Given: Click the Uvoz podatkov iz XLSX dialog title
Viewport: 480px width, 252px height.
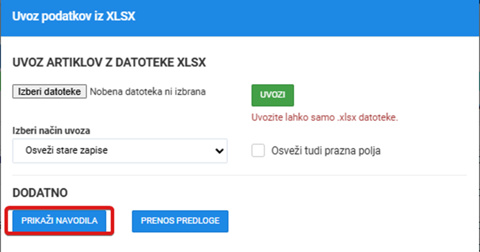Looking at the screenshot, I should pos(74,16).
